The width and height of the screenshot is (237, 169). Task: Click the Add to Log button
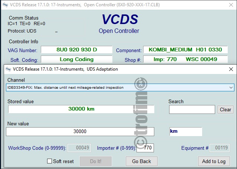[214, 161]
